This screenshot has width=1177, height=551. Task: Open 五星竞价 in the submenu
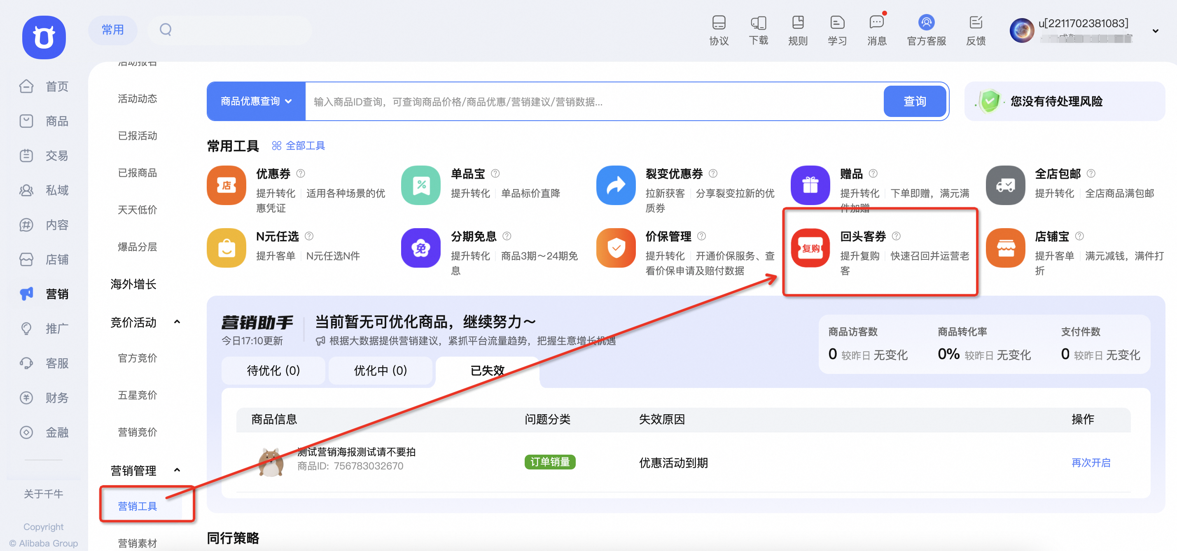pos(138,395)
